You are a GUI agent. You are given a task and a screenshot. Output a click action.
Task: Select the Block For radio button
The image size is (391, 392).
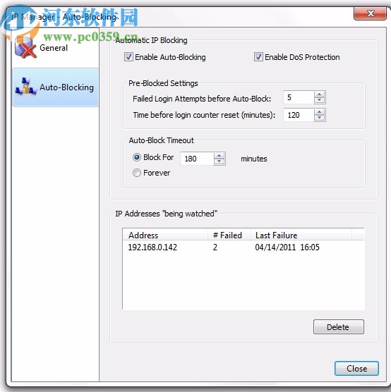[137, 157]
